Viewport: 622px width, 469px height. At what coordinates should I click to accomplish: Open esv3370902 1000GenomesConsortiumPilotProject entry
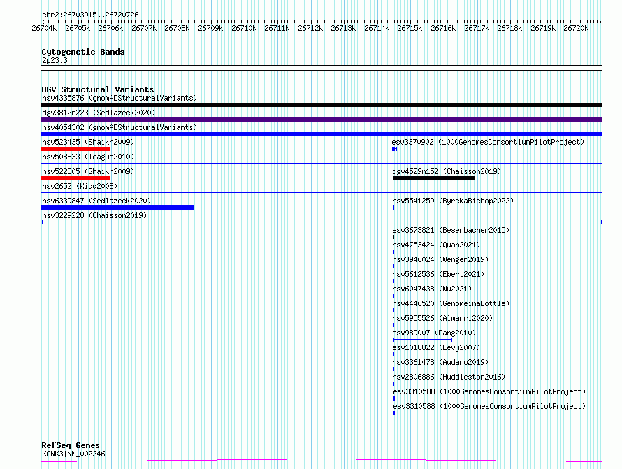tap(488, 142)
